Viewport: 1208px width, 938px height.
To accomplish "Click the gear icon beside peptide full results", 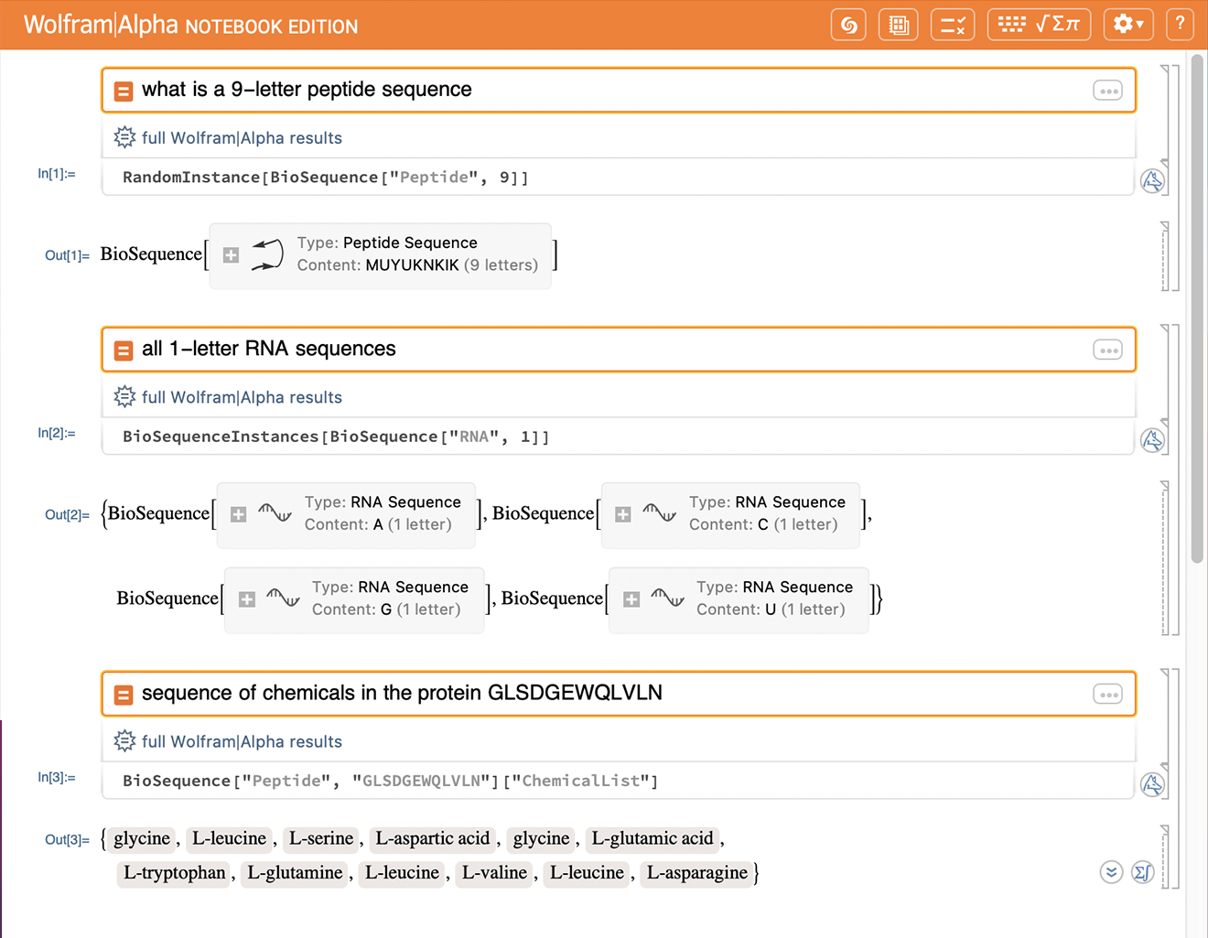I will tap(124, 137).
